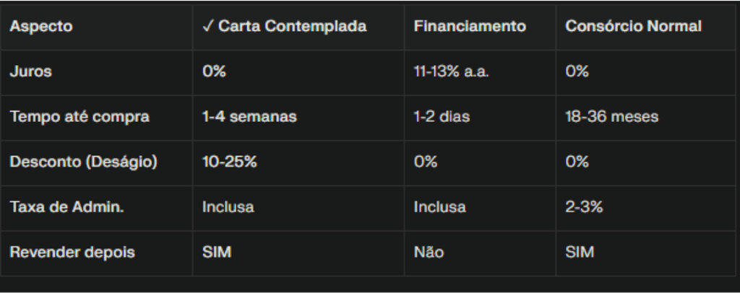Click the Revender depois row label
This screenshot has width=740, height=293.
point(72,253)
